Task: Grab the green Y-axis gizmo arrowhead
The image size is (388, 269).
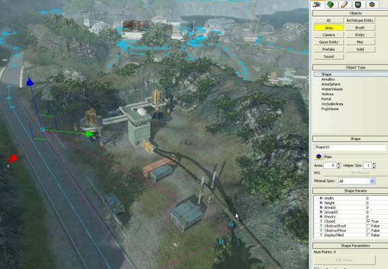Action: (x=90, y=134)
